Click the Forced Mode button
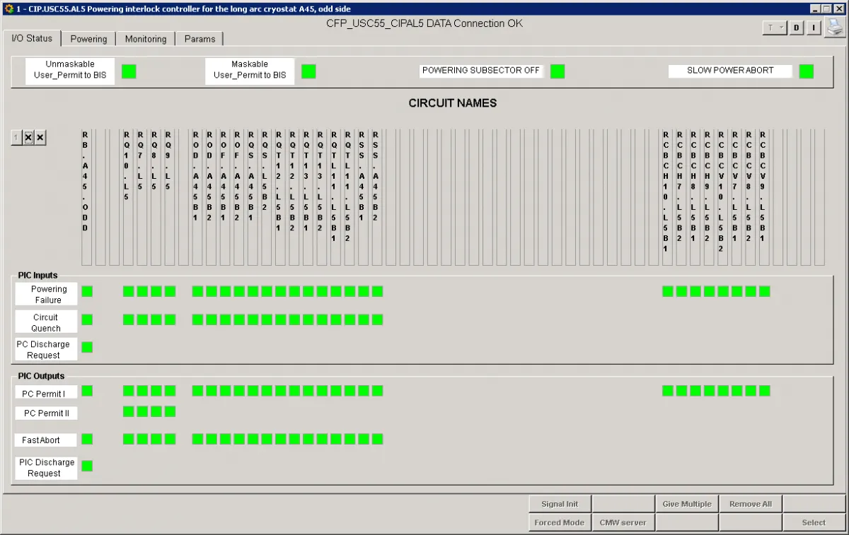The width and height of the screenshot is (849, 535). (560, 522)
